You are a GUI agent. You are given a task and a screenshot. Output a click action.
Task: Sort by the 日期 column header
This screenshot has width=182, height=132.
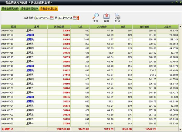(x=14, y=27)
